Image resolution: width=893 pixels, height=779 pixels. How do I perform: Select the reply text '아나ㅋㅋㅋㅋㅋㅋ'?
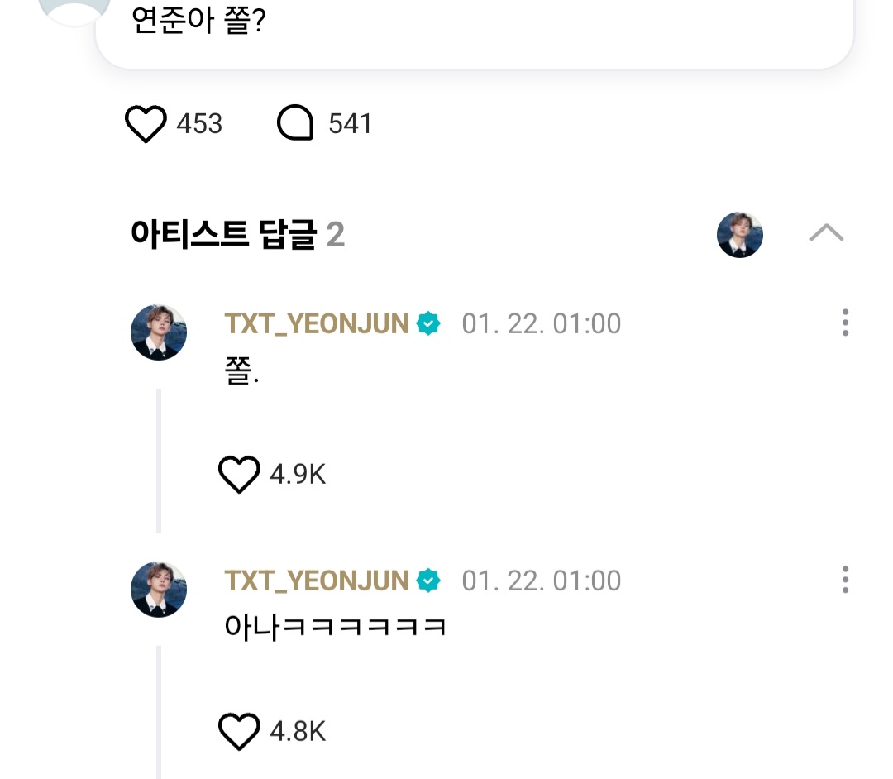click(x=336, y=626)
